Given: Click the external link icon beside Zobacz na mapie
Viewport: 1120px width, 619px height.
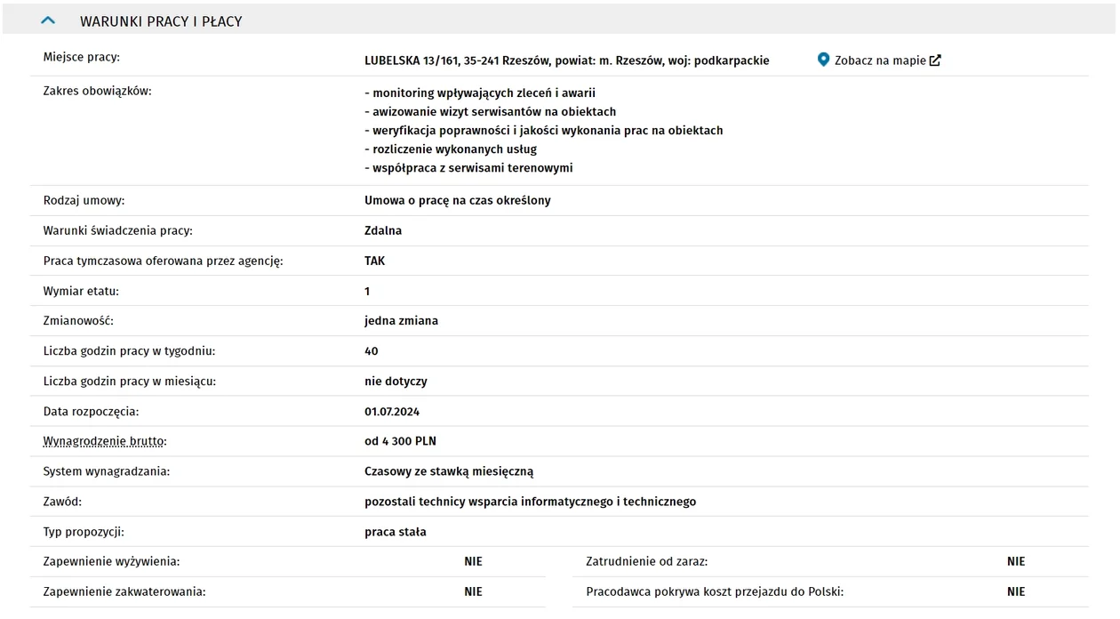Looking at the screenshot, I should 935,60.
